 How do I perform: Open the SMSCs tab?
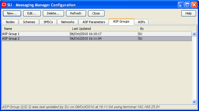[48, 22]
